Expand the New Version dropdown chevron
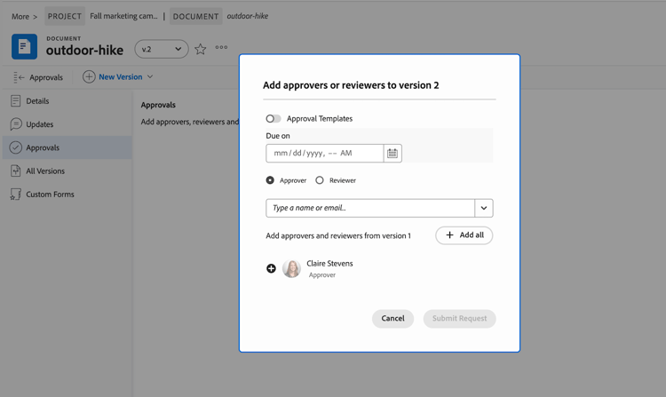 pos(150,77)
